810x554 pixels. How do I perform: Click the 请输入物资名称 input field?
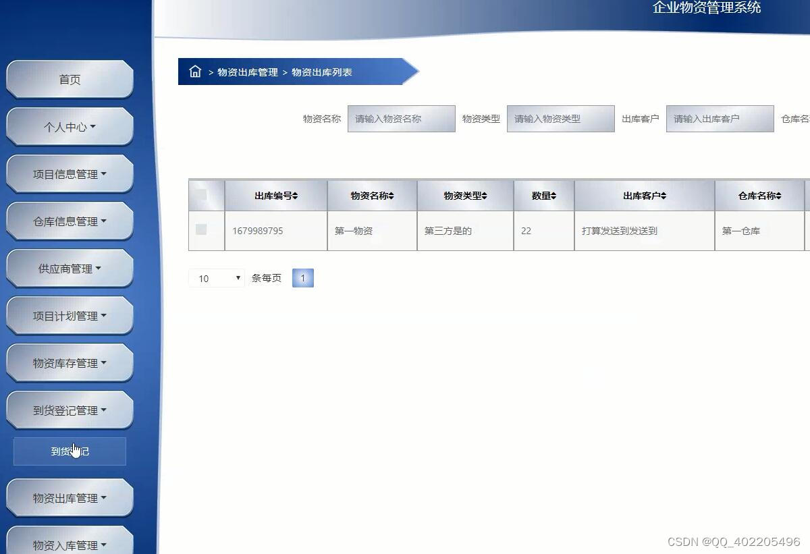click(401, 118)
